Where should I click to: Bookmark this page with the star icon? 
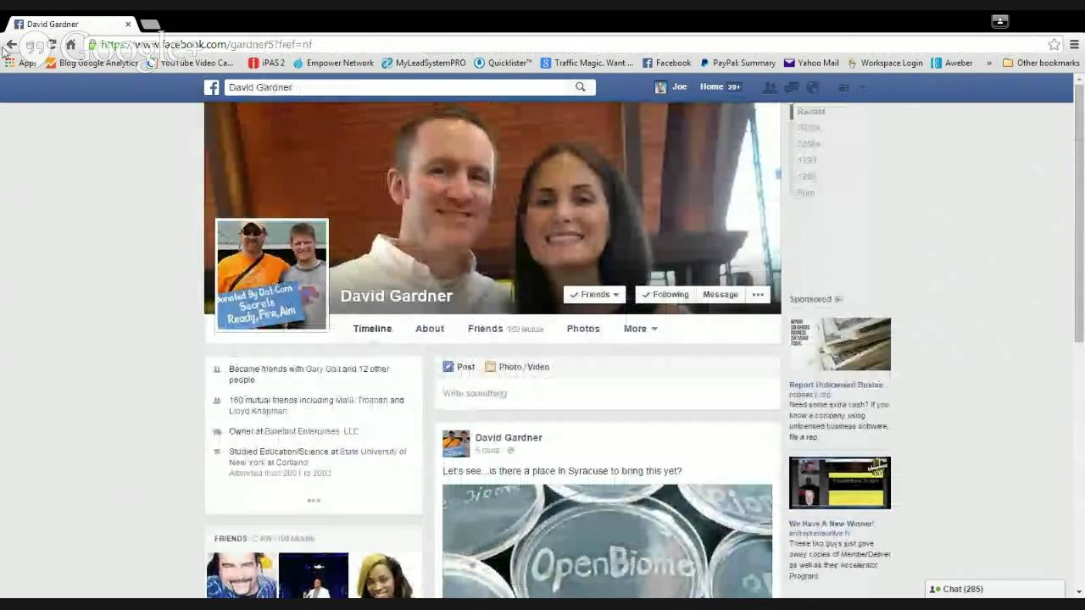(1054, 45)
